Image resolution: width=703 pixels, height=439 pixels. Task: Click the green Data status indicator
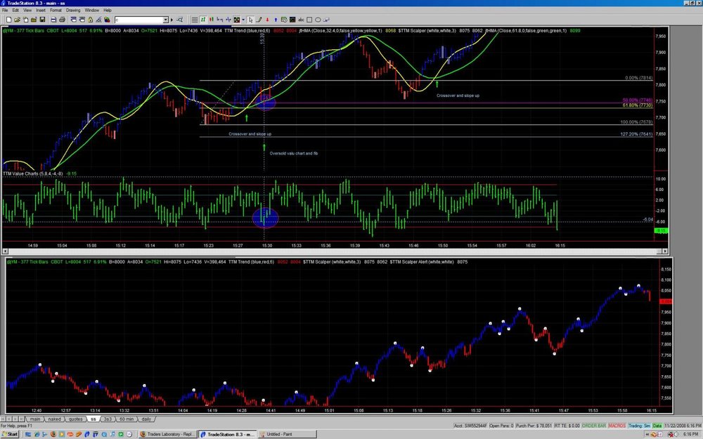click(x=657, y=426)
